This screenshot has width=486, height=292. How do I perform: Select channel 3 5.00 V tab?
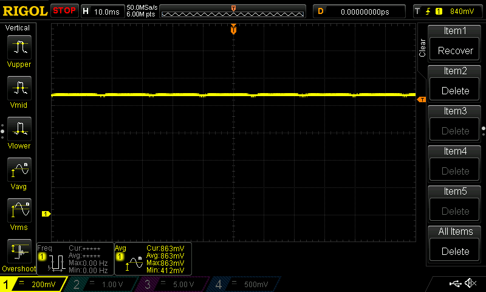click(174, 284)
